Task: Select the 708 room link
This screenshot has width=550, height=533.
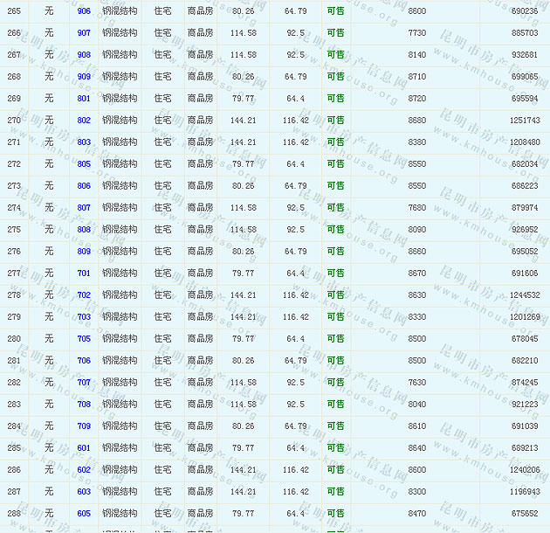Action: pos(84,405)
